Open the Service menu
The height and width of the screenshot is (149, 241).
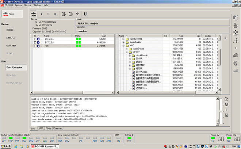click(x=28, y=5)
